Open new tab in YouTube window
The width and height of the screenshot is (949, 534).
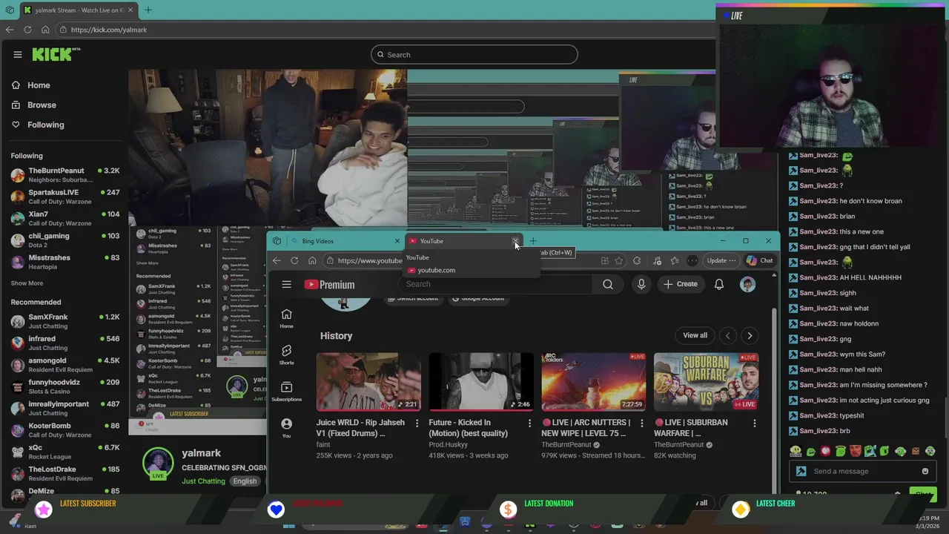pyautogui.click(x=533, y=241)
